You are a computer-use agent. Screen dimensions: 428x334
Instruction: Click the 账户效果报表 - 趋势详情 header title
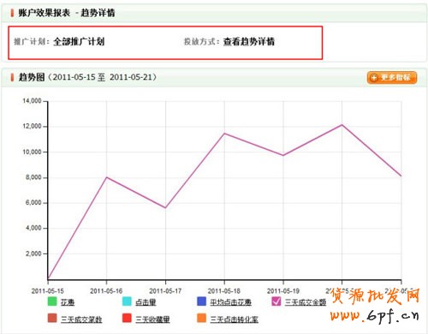[x=67, y=13]
